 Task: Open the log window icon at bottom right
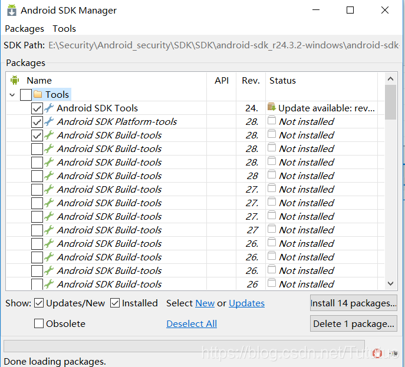(x=394, y=353)
